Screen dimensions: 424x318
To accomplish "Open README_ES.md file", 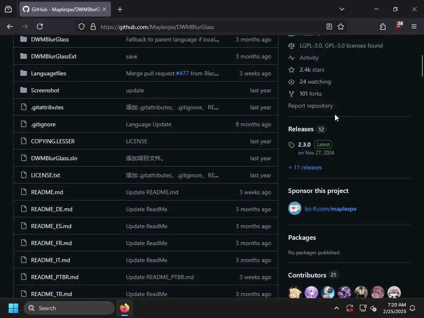I will [51, 226].
